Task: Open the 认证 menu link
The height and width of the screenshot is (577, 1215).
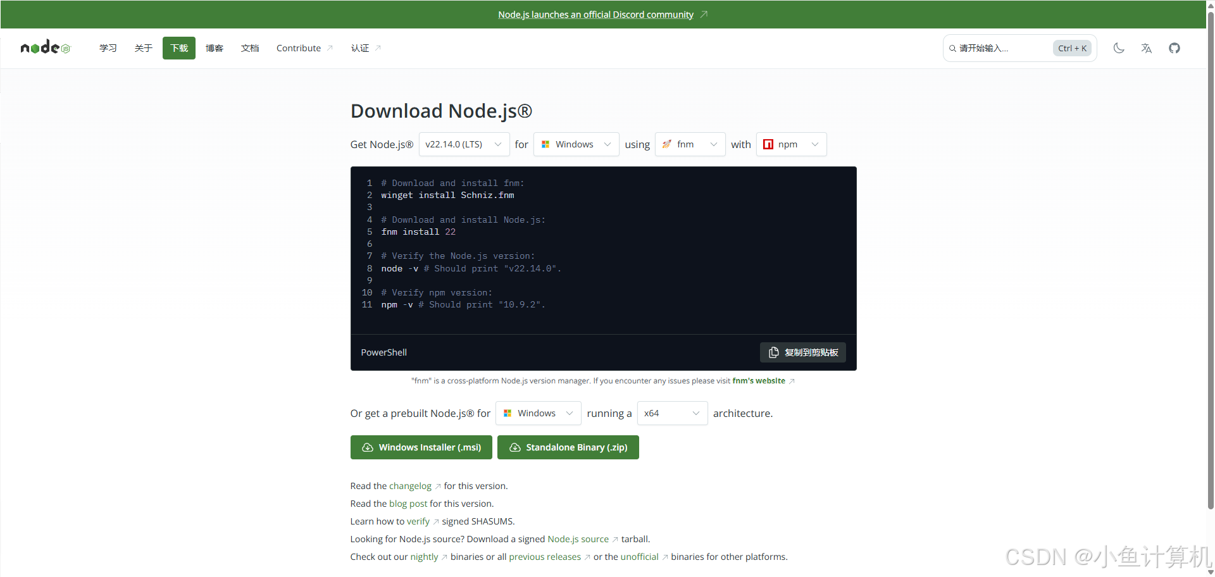Action: [x=366, y=48]
